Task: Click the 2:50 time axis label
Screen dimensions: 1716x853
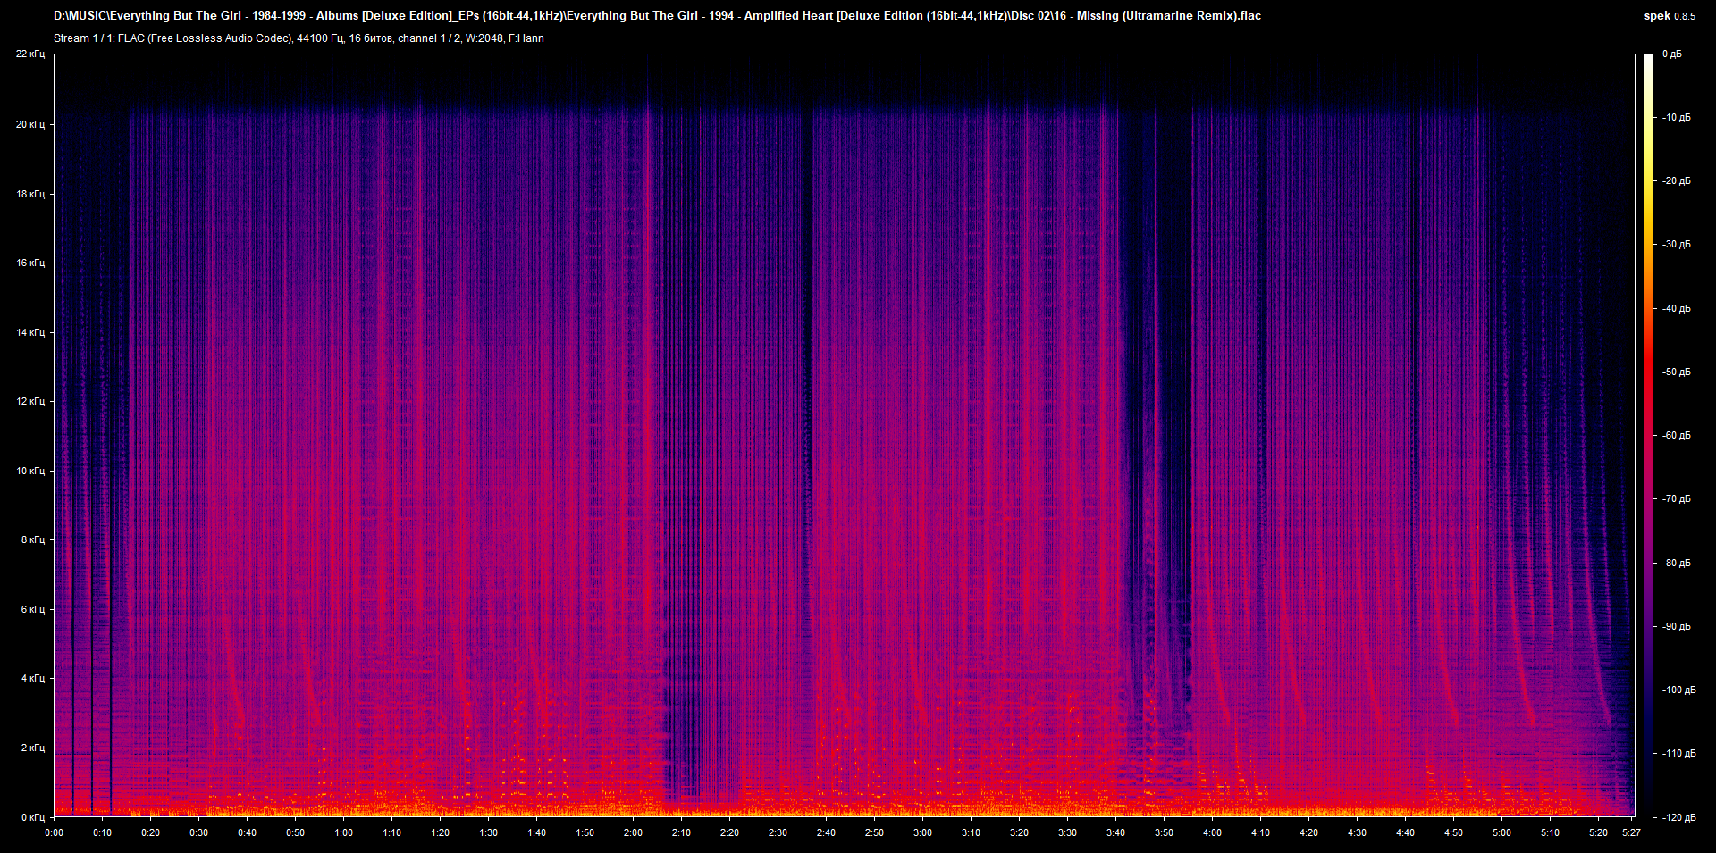Action: 875,833
